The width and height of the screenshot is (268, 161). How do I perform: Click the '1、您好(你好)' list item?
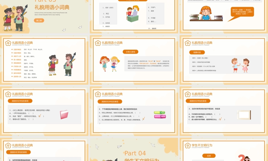108,8
